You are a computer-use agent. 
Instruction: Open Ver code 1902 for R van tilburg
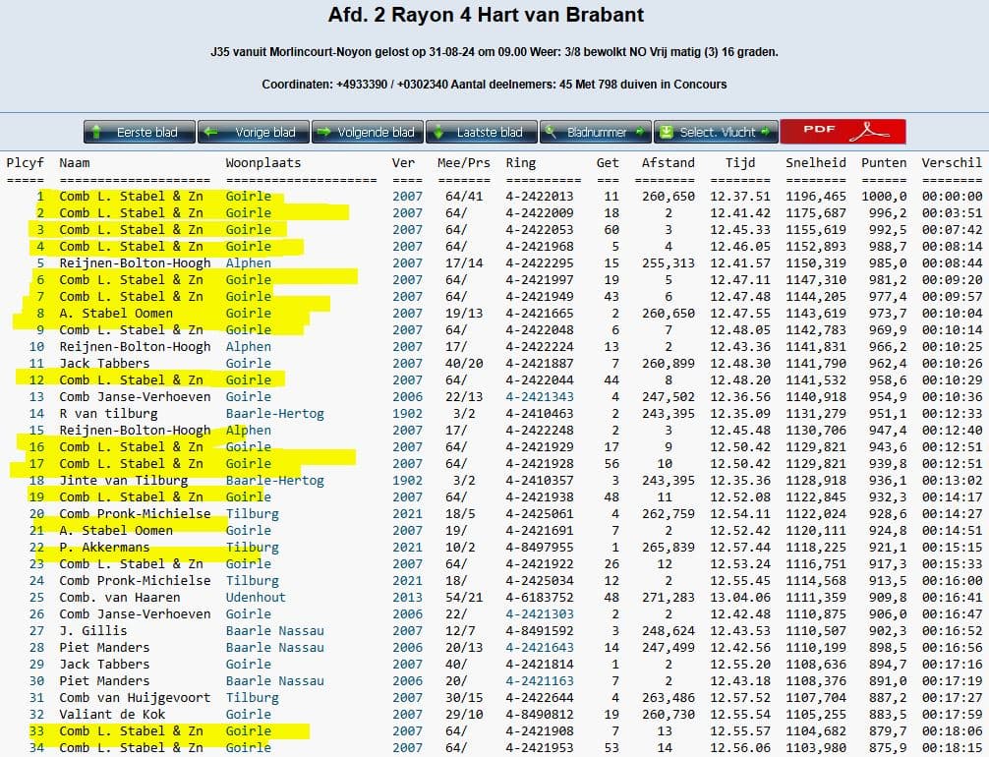coord(407,413)
